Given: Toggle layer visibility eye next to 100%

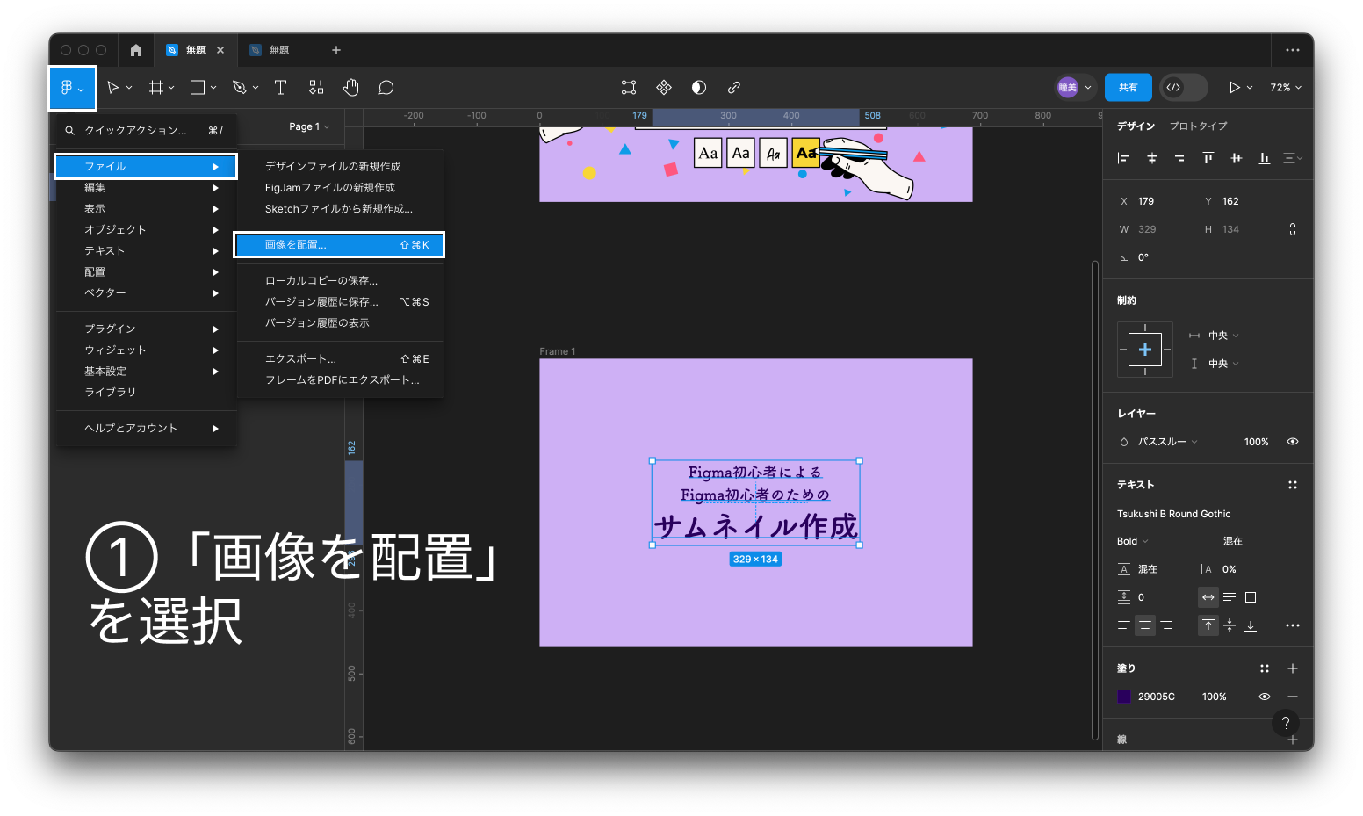Looking at the screenshot, I should point(1292,442).
